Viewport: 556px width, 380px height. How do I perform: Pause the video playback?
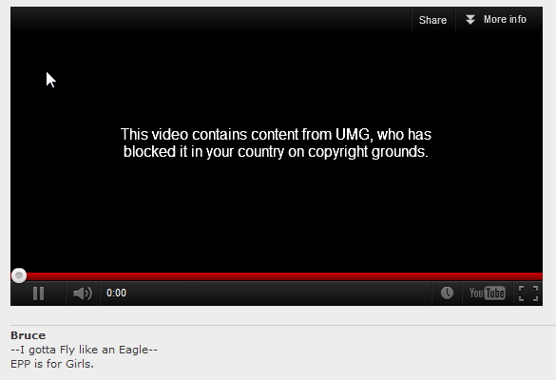click(x=38, y=294)
